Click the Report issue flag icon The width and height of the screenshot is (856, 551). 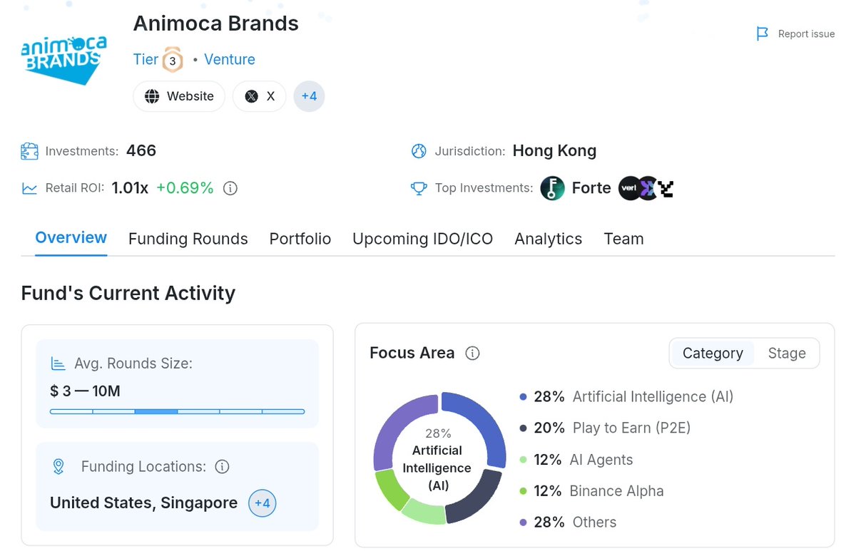[763, 34]
